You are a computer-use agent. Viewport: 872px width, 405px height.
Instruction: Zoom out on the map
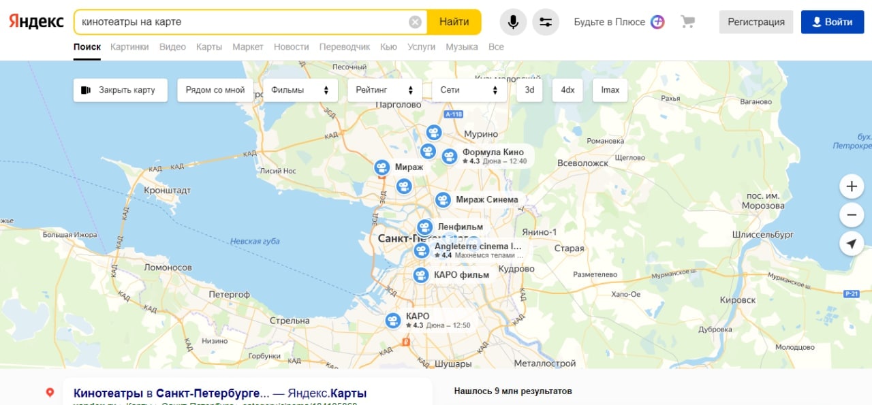click(x=852, y=214)
